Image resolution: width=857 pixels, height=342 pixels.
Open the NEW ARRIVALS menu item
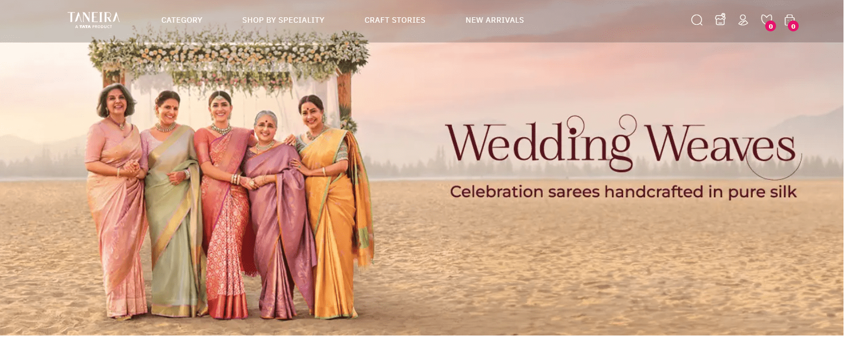point(495,20)
